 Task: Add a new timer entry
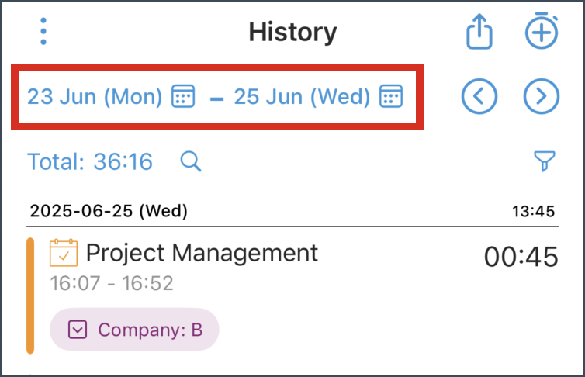542,30
